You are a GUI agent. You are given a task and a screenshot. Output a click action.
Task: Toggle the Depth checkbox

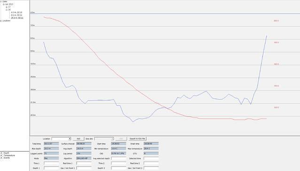(x=1, y=153)
